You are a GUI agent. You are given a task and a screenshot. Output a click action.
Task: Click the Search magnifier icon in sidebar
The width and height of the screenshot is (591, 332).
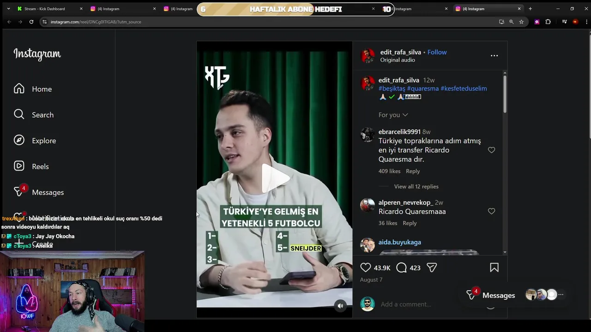coord(19,114)
